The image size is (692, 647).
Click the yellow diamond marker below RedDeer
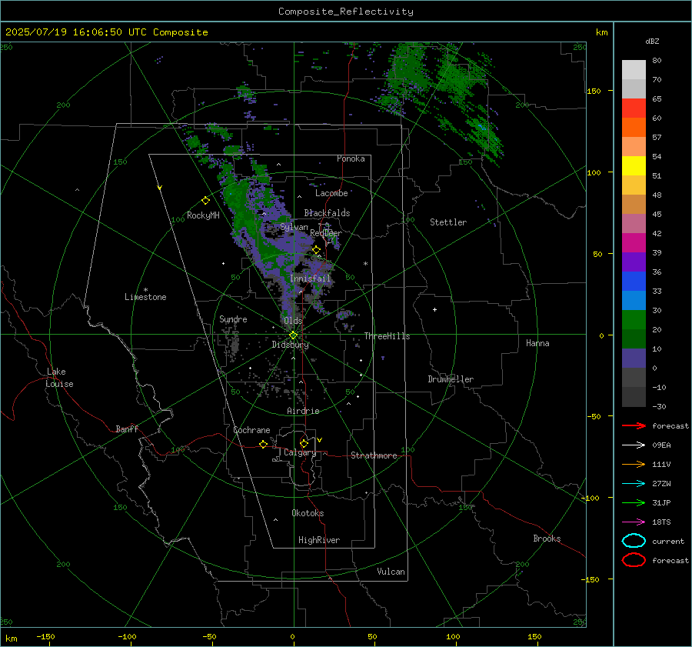pos(316,250)
